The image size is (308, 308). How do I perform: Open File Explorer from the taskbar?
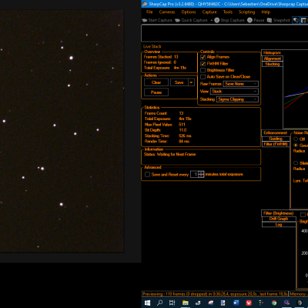click(185, 303)
